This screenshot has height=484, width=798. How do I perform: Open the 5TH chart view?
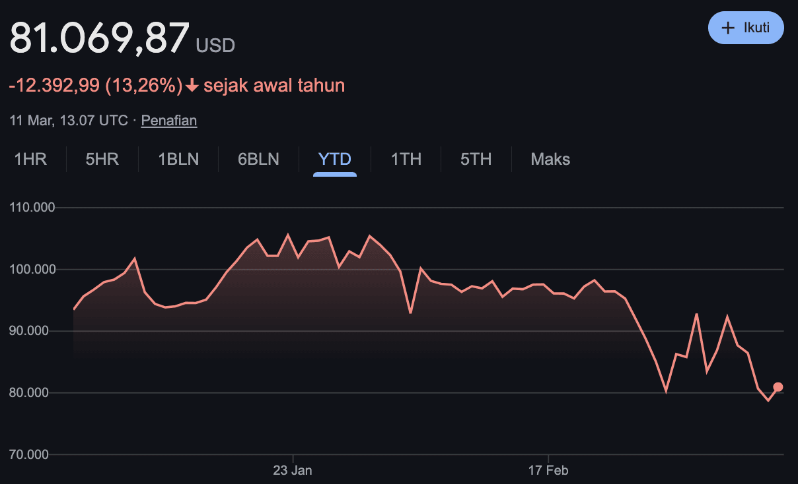point(476,159)
